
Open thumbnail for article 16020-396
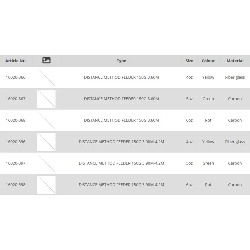(x=46, y=142)
